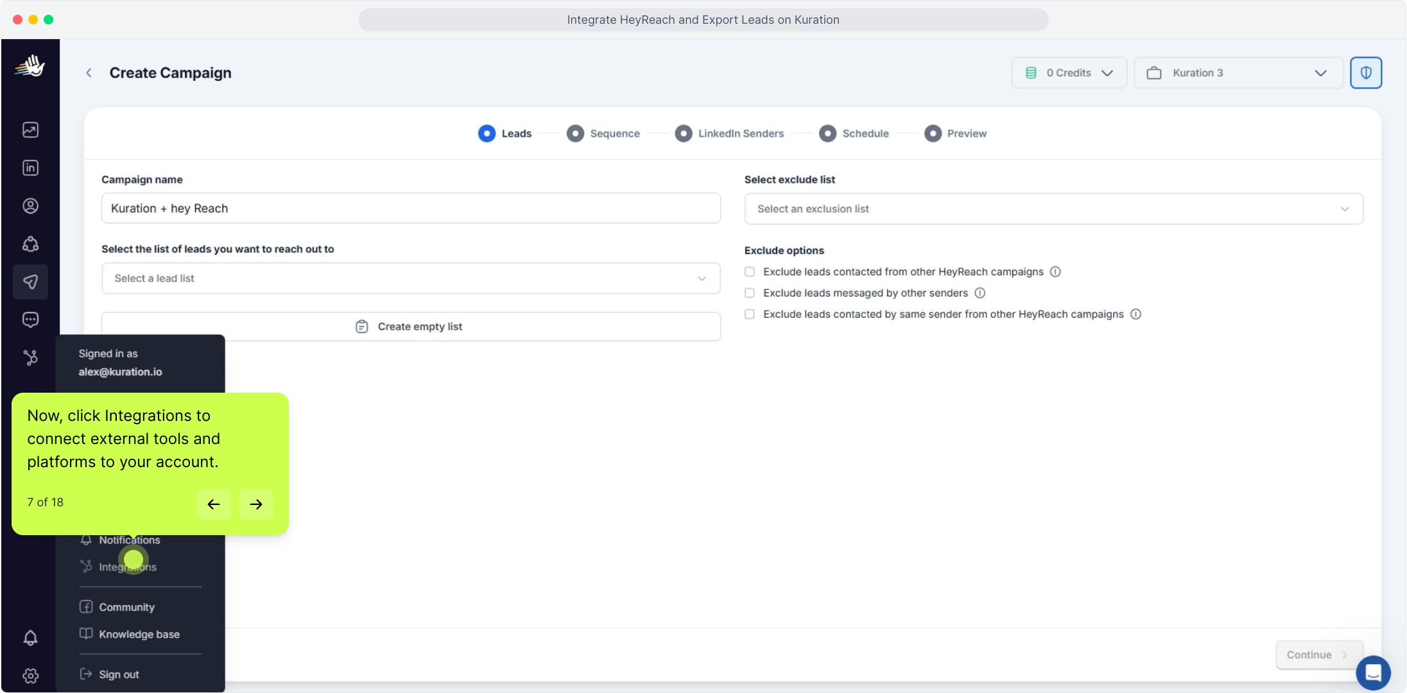Screen dimensions: 1407x693
Task: Select the Leads step
Action: [505, 133]
